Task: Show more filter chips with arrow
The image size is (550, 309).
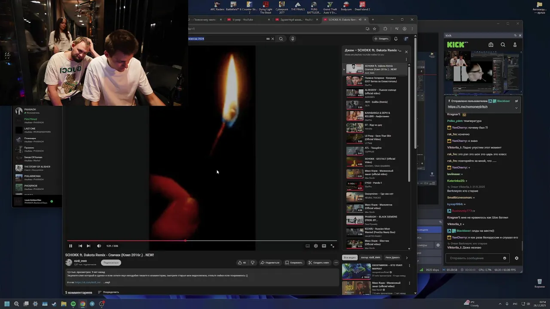Action: tap(407, 257)
